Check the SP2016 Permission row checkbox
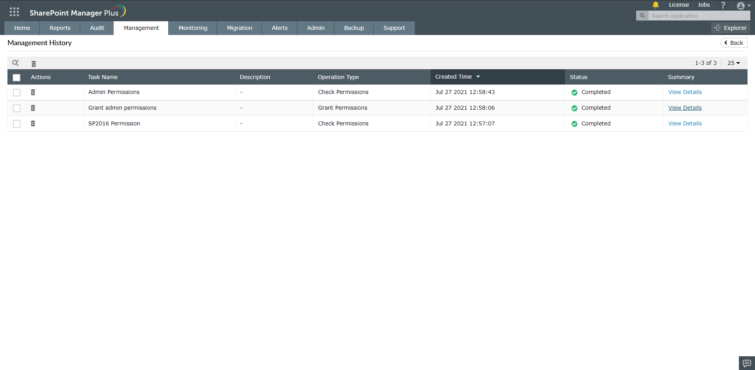This screenshot has width=755, height=370. click(x=17, y=124)
